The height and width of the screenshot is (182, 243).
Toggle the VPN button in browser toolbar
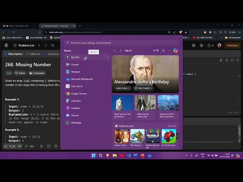tap(232, 32)
